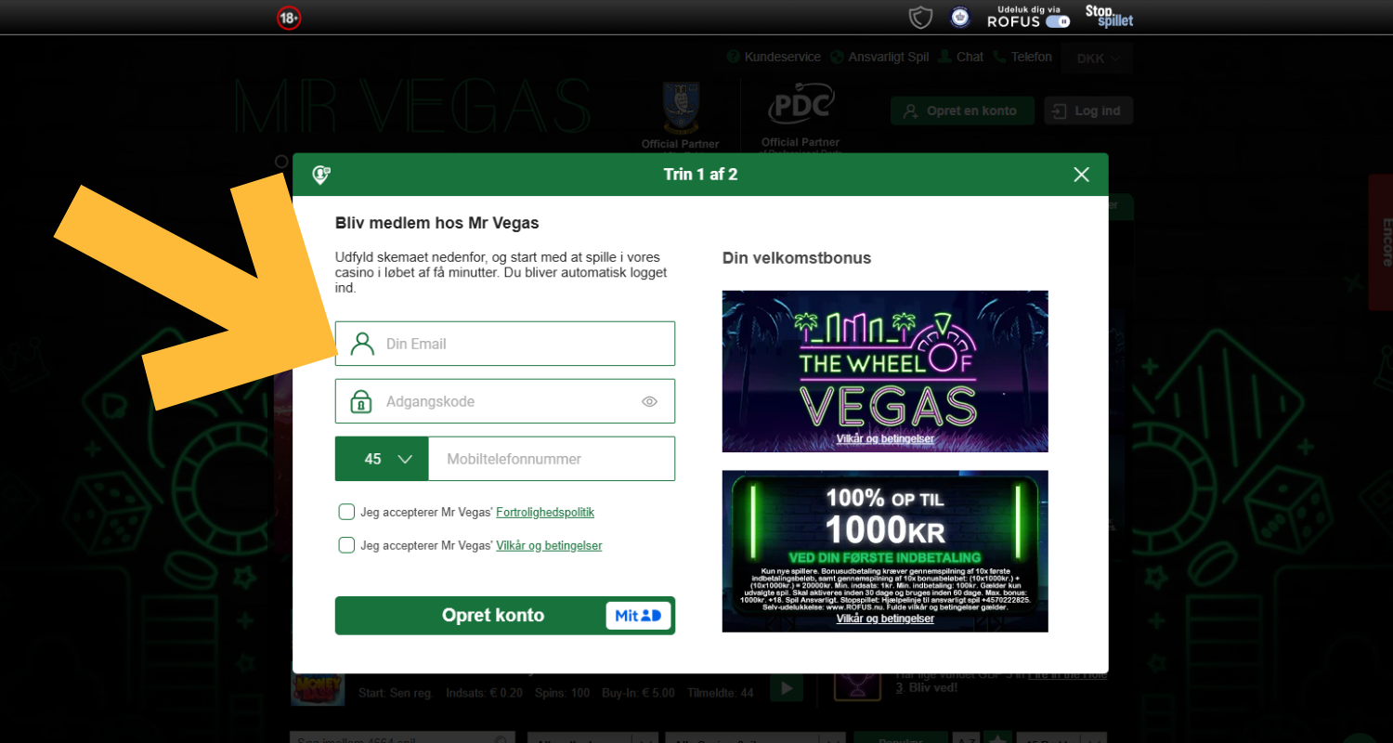Toggle the ROFUS self-exclusion switch
The image size is (1393, 743).
point(1057,21)
